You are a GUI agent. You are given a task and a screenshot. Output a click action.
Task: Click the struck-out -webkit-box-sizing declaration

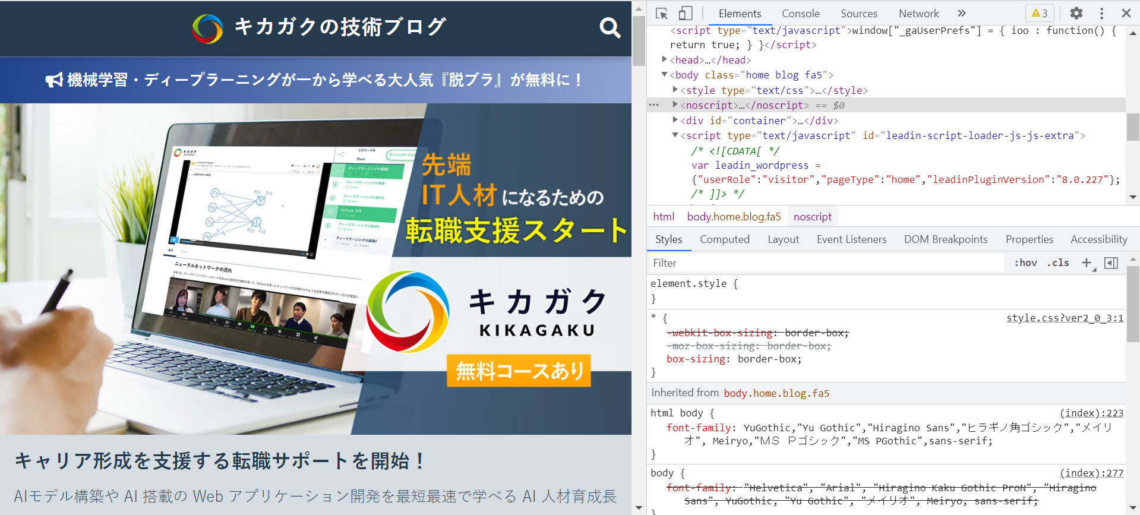[757, 333]
